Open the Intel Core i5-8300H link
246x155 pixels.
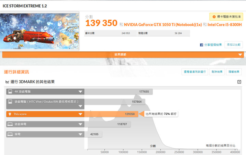tap(225, 24)
